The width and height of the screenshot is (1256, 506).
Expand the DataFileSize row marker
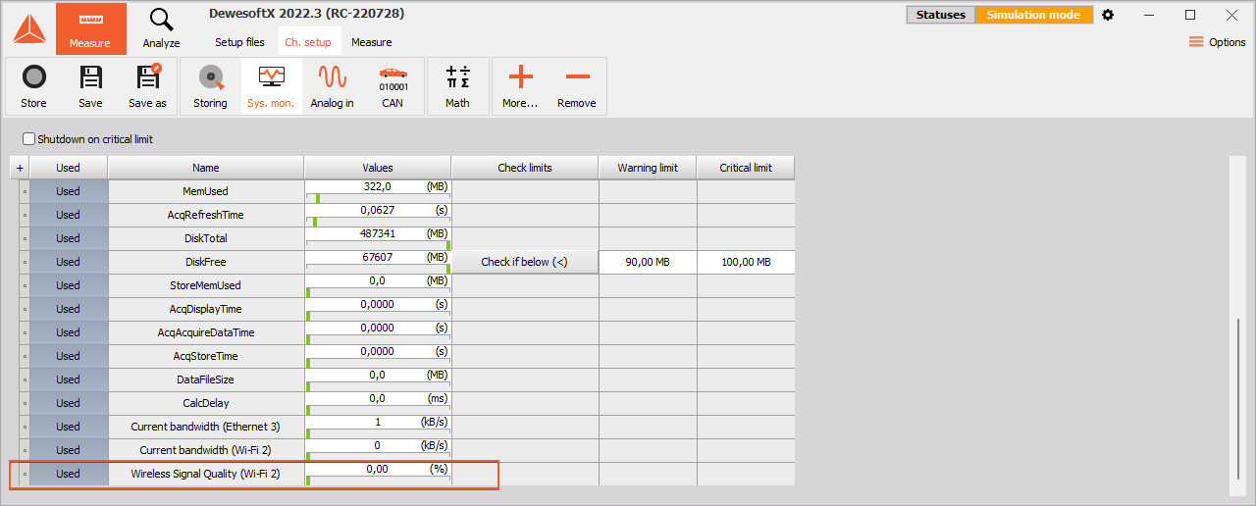pyautogui.click(x=24, y=379)
